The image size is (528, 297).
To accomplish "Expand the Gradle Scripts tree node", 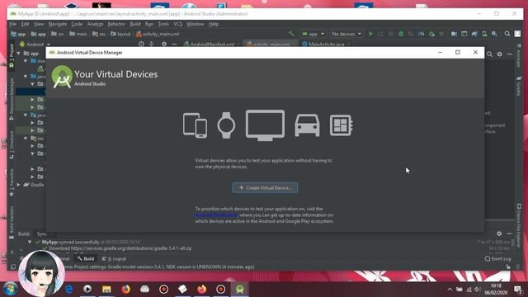I will click(18, 185).
